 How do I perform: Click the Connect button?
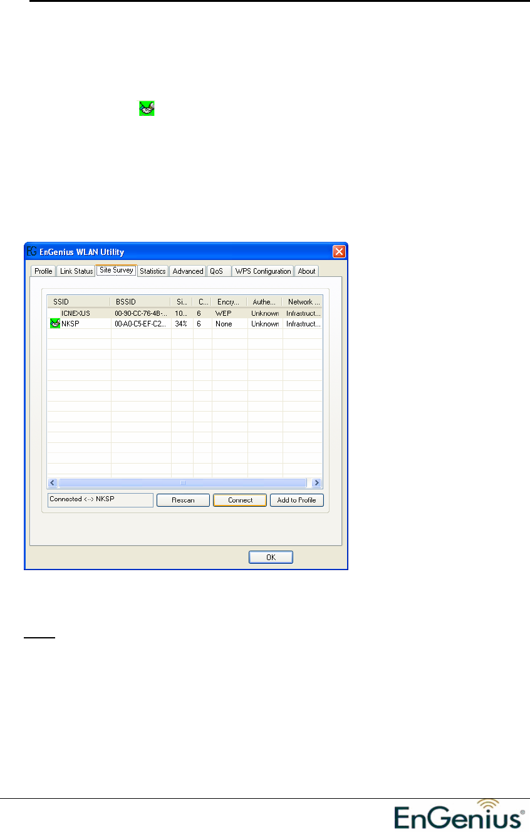coord(241,500)
